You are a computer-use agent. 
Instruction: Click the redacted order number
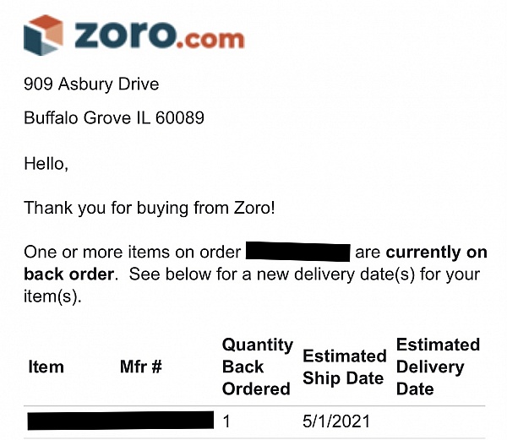297,253
